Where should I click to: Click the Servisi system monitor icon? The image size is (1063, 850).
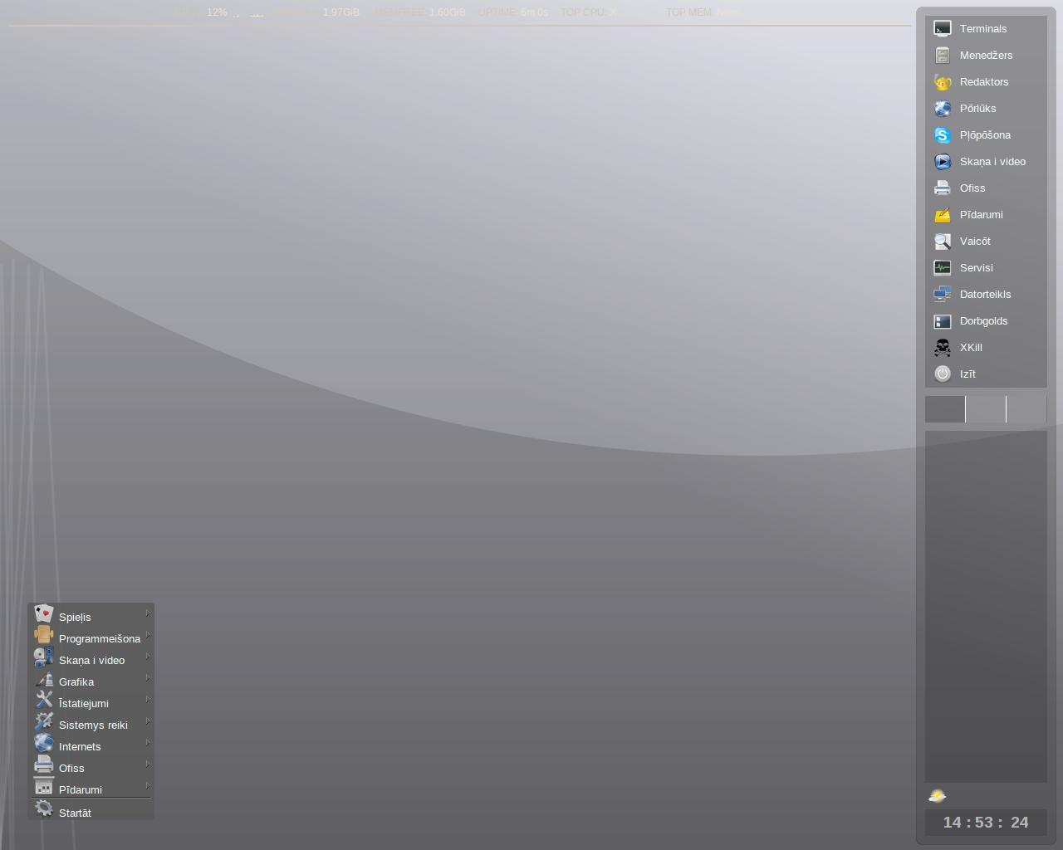943,268
